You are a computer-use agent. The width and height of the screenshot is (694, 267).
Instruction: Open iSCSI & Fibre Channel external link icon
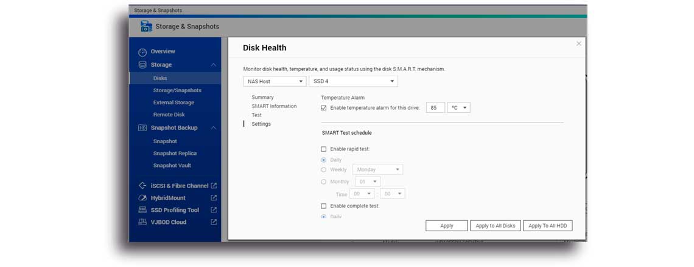tap(214, 186)
